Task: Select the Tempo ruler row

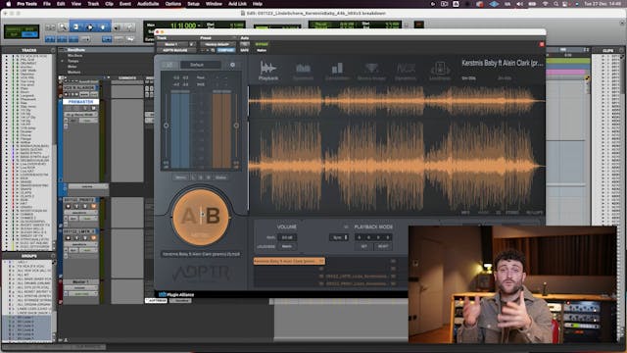Action: click(x=72, y=61)
